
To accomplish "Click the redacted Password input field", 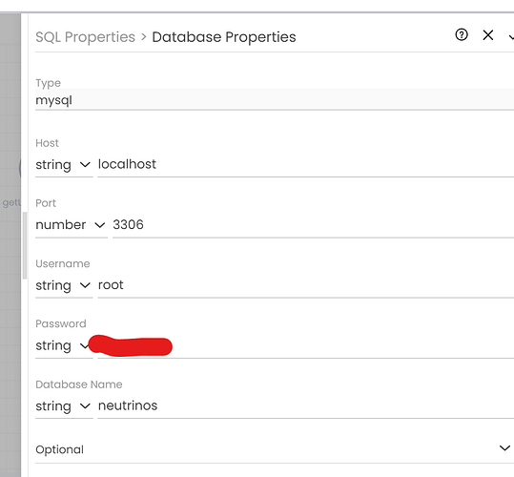I will click(305, 345).
